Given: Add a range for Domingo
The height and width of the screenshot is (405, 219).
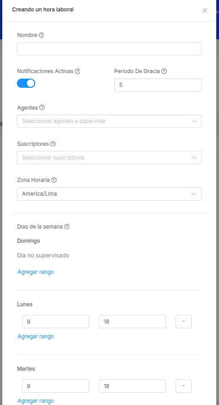Looking at the screenshot, I should (36, 272).
